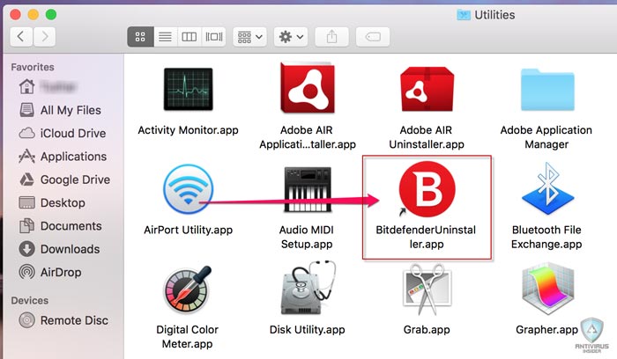The width and height of the screenshot is (617, 359).
Task: Switch to Cover Flow view
Action: tap(213, 37)
